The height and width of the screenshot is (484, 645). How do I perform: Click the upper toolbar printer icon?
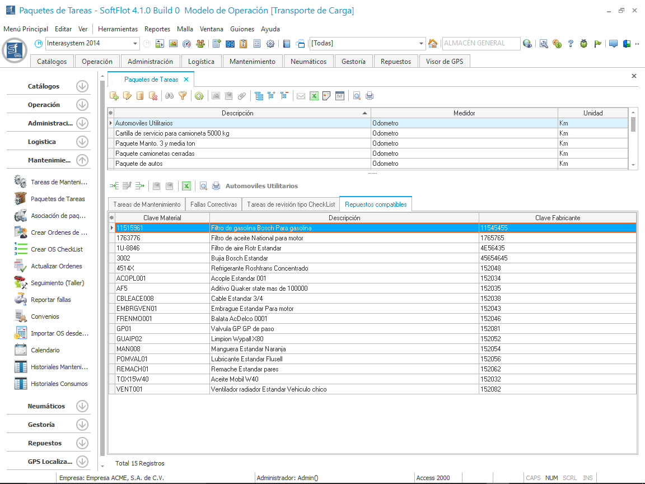tap(370, 96)
